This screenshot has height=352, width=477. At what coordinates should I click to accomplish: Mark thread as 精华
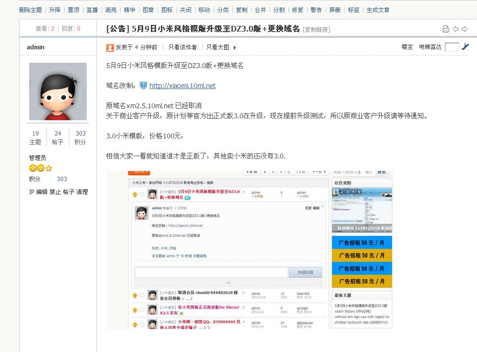[130, 10]
